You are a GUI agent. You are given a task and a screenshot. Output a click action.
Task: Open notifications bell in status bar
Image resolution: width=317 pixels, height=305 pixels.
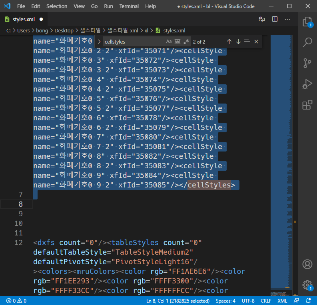coord(309,301)
